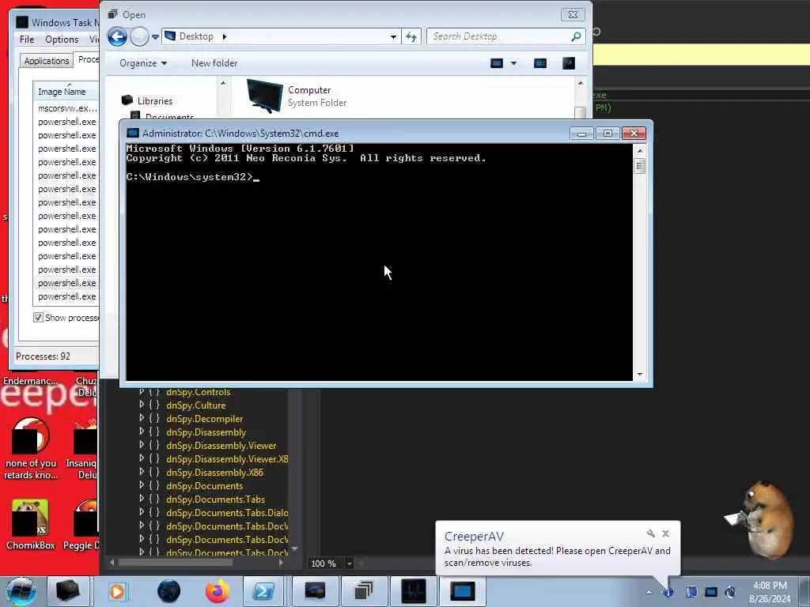The height and width of the screenshot is (607, 810).
Task: Expand dnSpy.Decompiler namespace node
Action: pos(142,419)
